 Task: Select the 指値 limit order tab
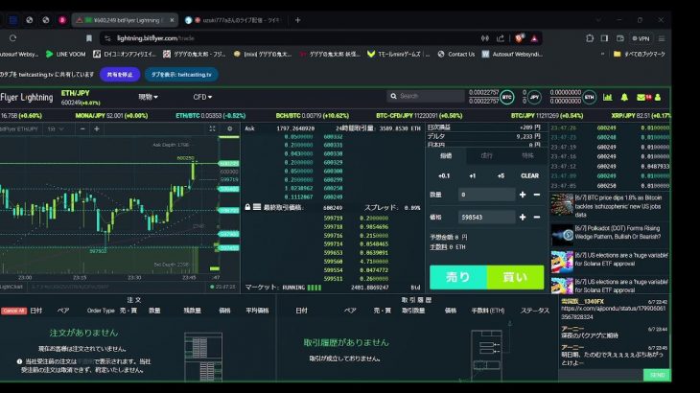(446, 154)
